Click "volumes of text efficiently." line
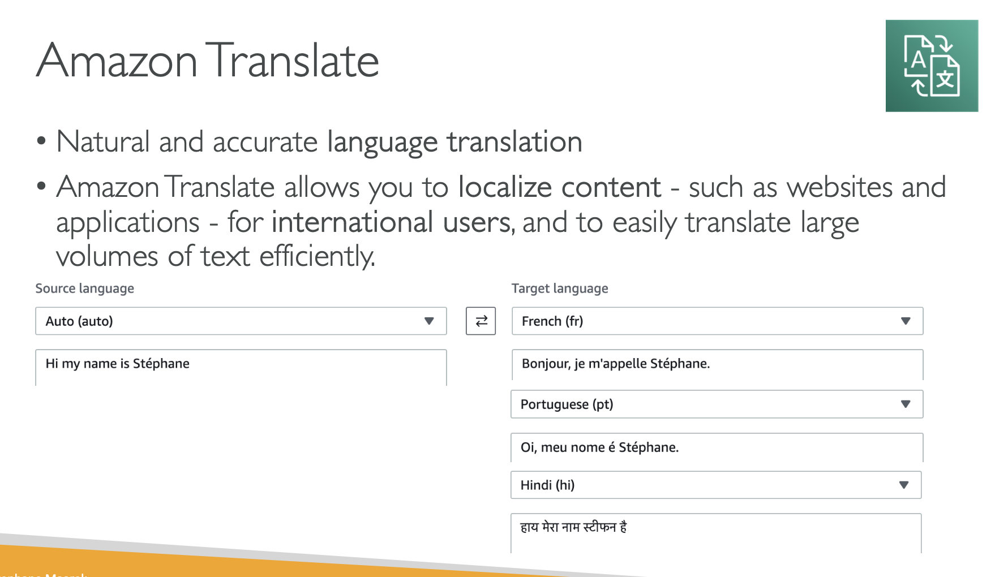Image resolution: width=995 pixels, height=577 pixels. coord(216,256)
